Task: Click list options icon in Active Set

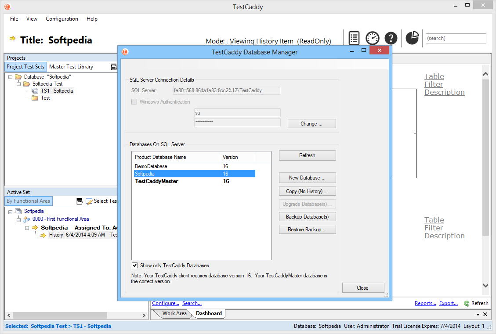Action: pyautogui.click(x=80, y=201)
